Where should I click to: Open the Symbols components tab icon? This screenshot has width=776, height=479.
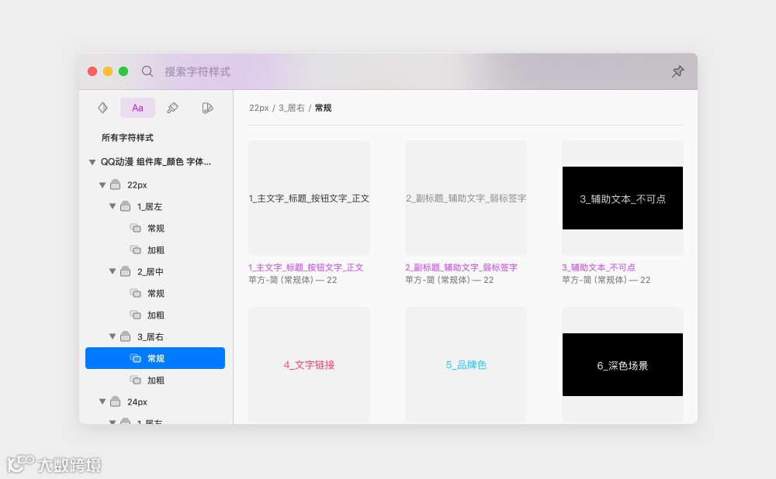click(x=102, y=108)
